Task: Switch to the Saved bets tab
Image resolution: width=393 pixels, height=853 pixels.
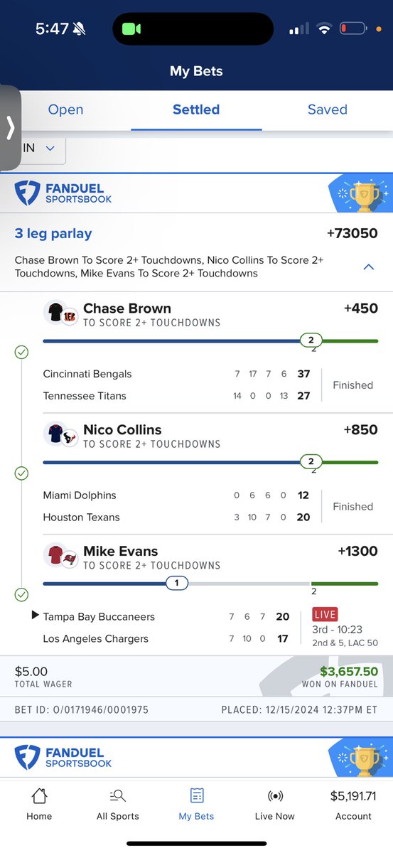Action: [328, 109]
